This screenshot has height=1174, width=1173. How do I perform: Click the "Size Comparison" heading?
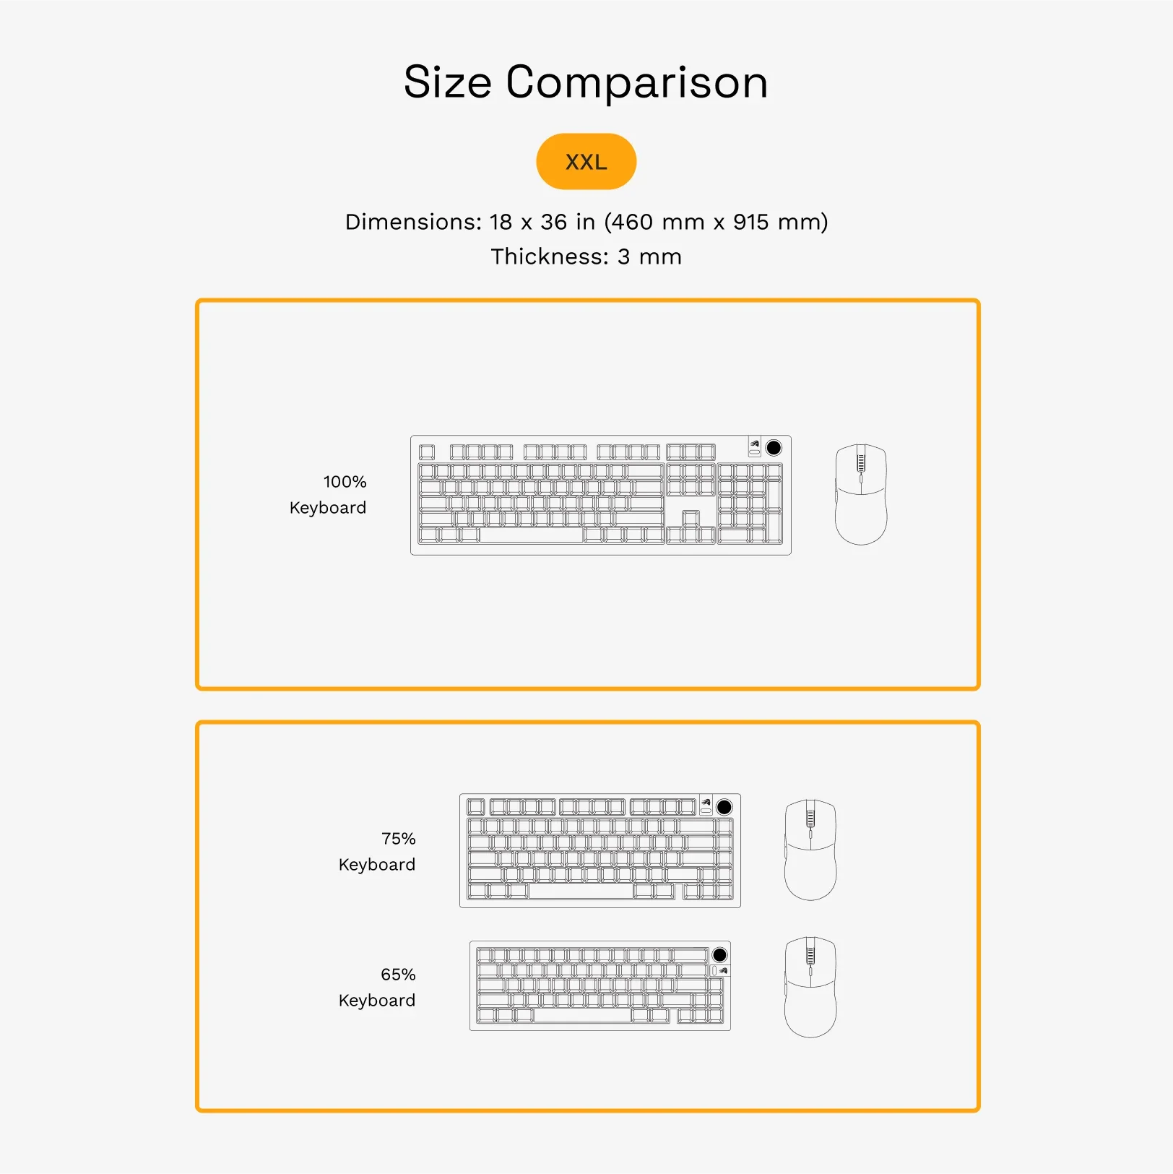click(x=586, y=82)
